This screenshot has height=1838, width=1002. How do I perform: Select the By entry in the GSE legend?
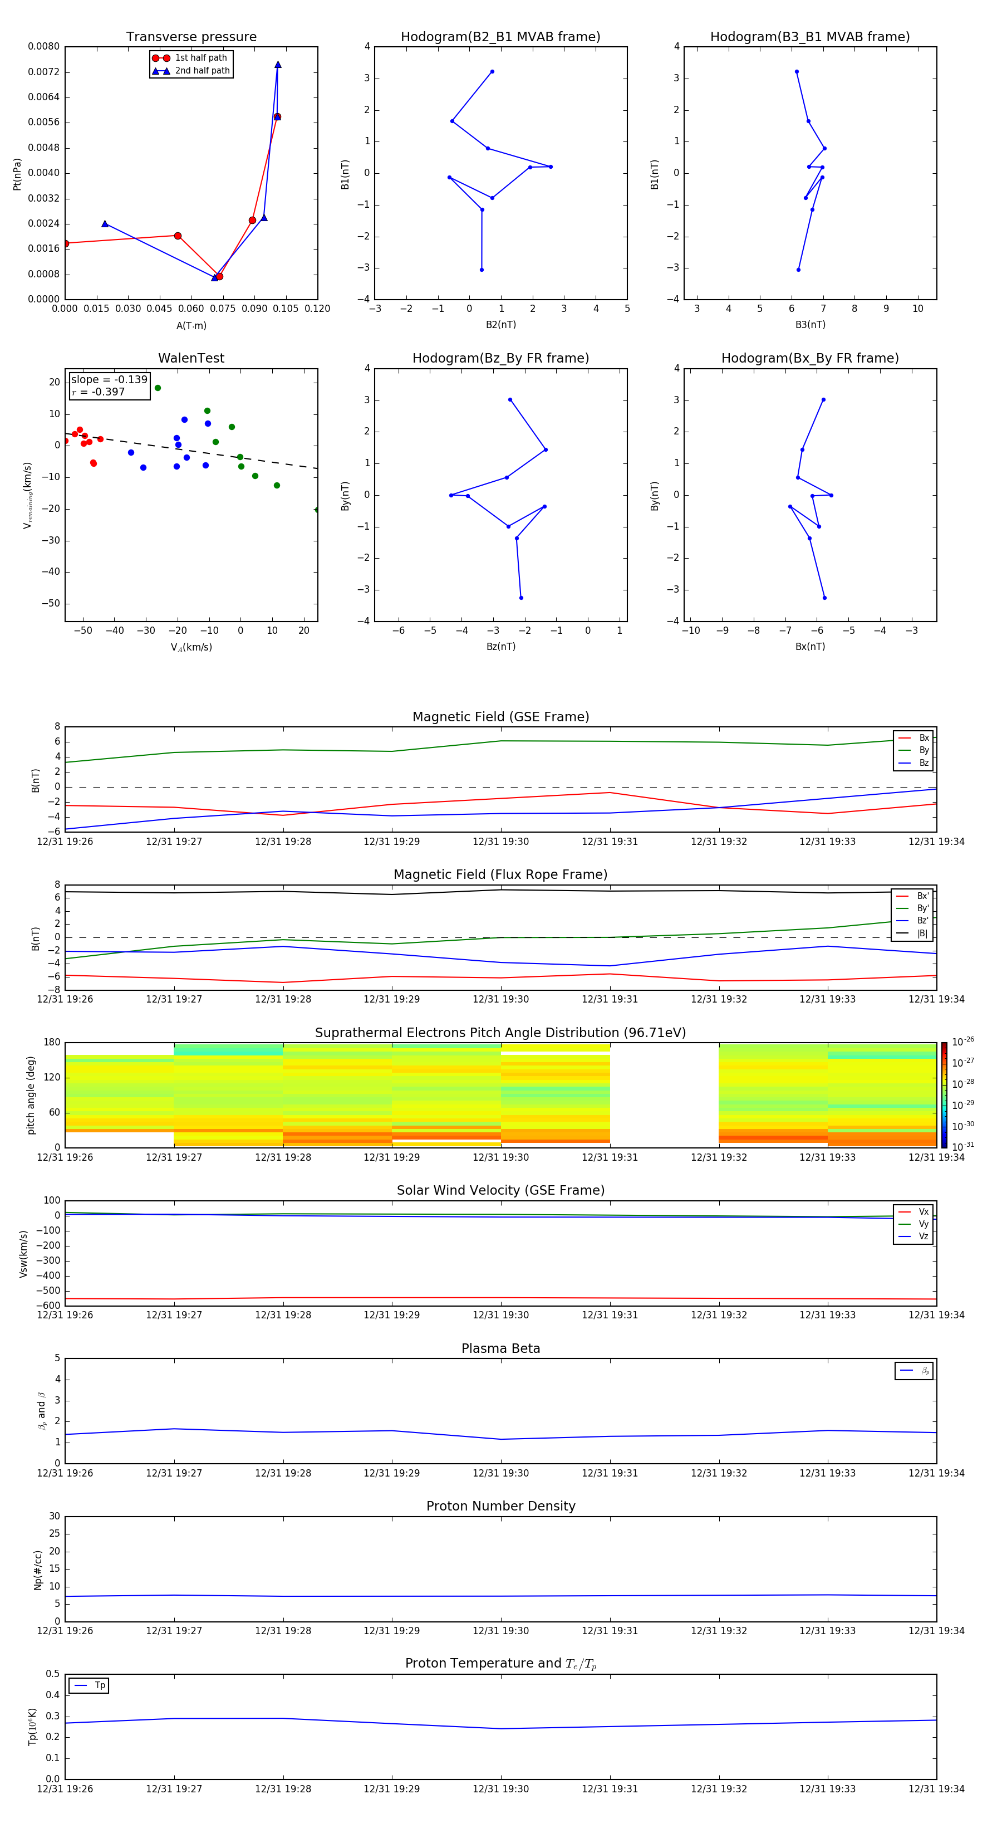[913, 750]
